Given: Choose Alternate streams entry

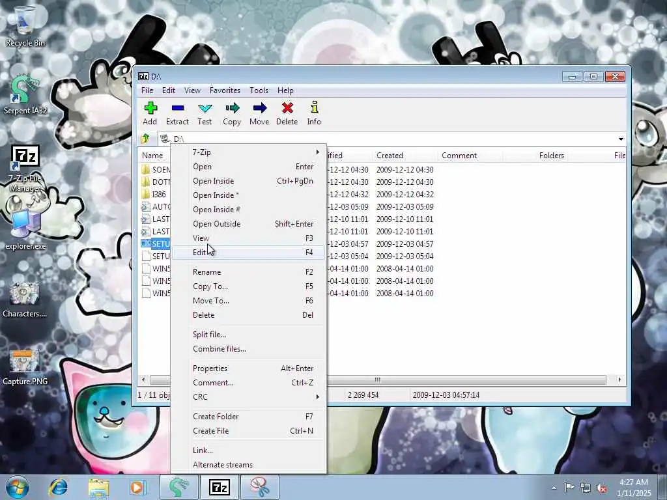Looking at the screenshot, I should (248, 465).
